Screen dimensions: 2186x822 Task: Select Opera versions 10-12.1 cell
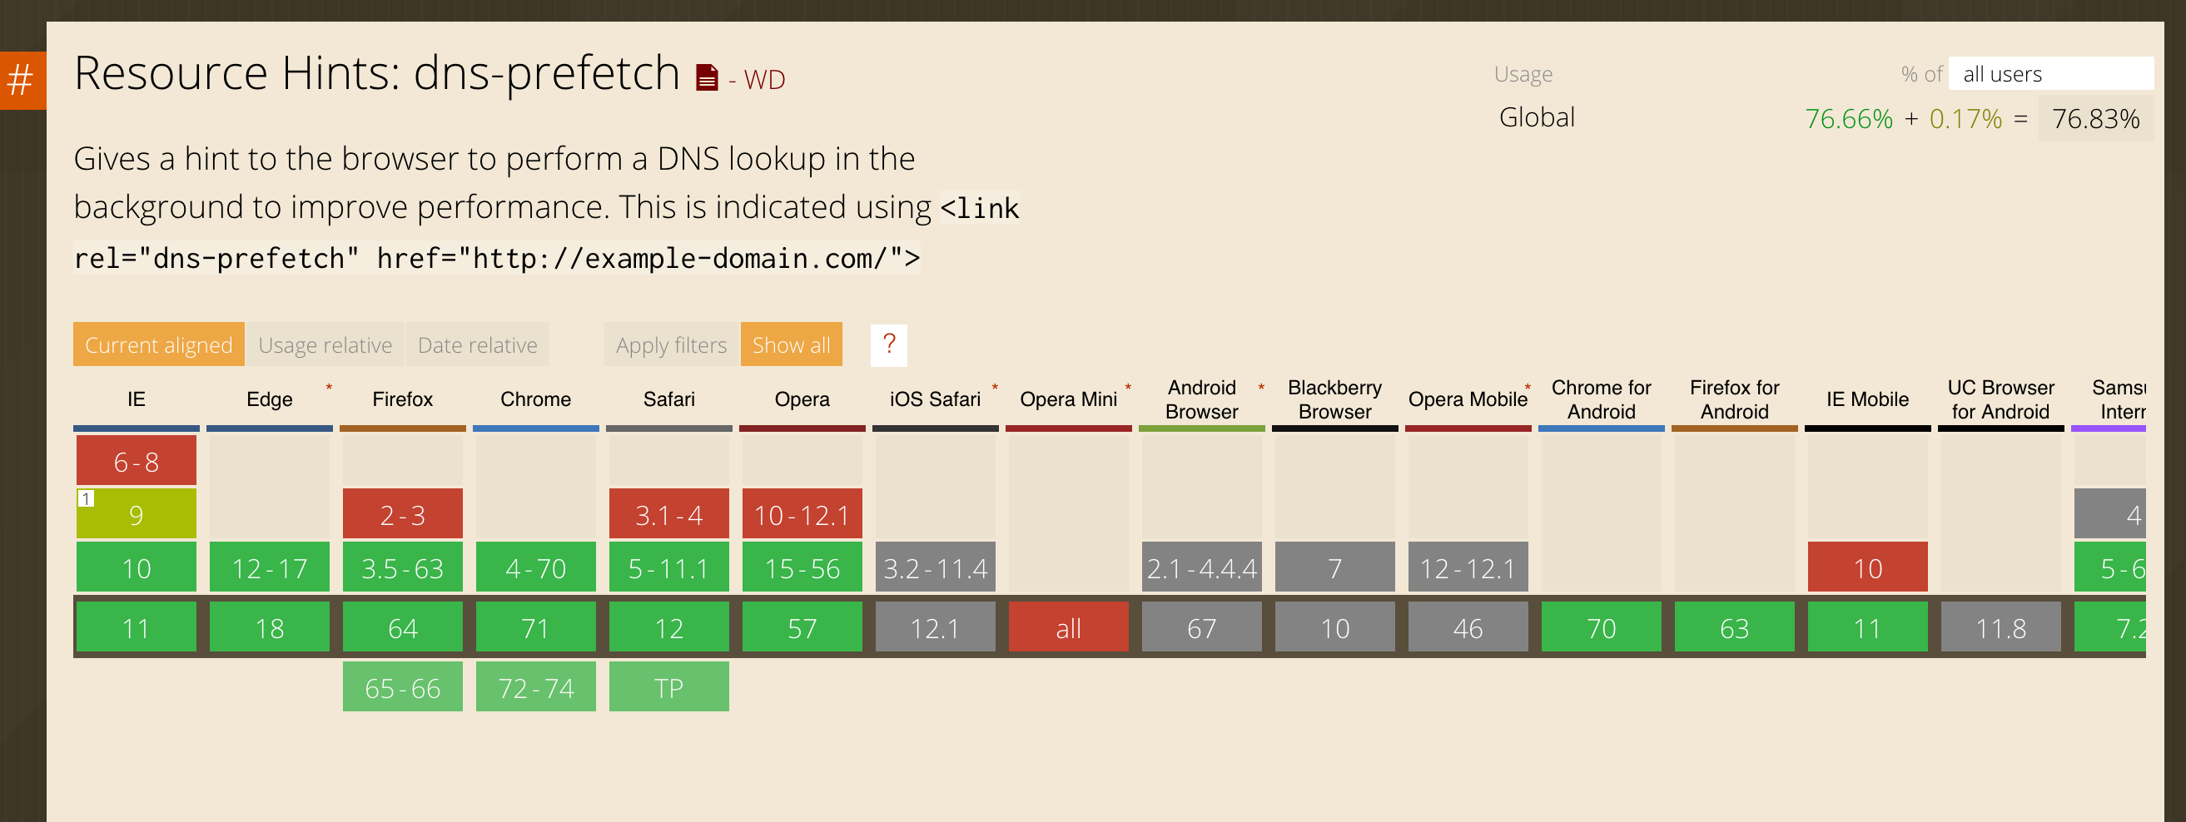[802, 514]
